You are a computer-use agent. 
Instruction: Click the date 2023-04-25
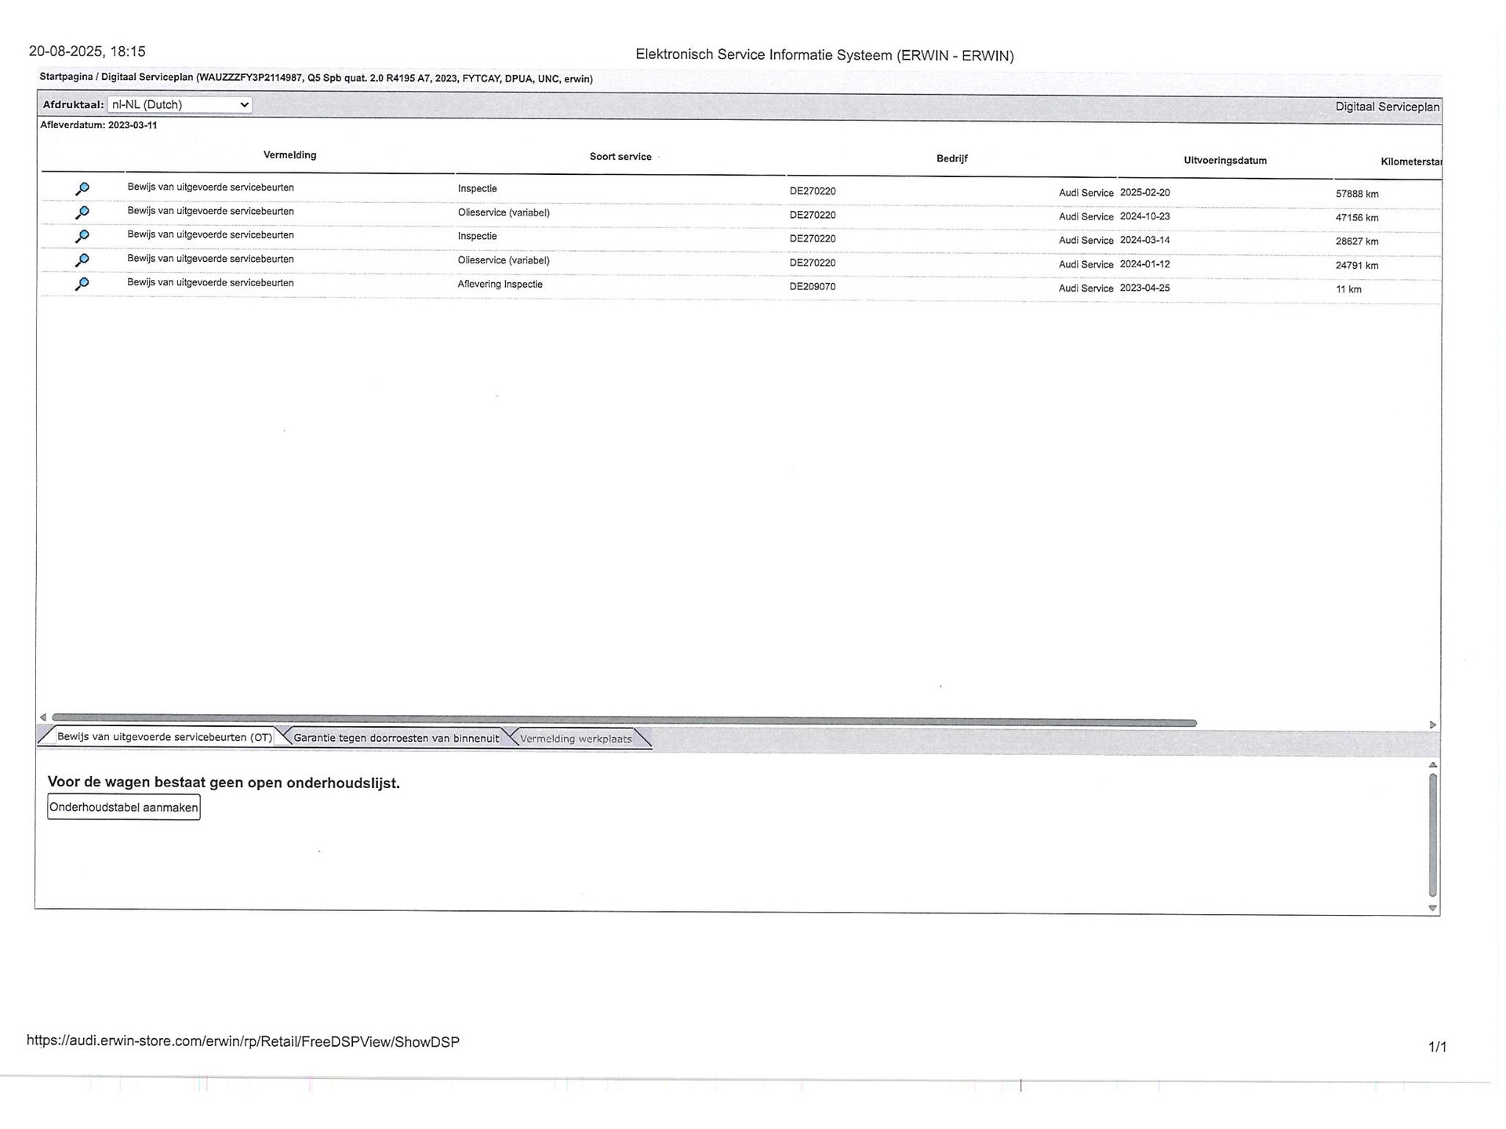1145,288
